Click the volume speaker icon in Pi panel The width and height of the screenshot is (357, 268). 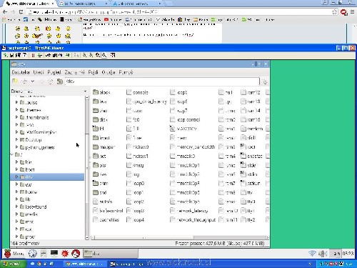click(x=323, y=254)
